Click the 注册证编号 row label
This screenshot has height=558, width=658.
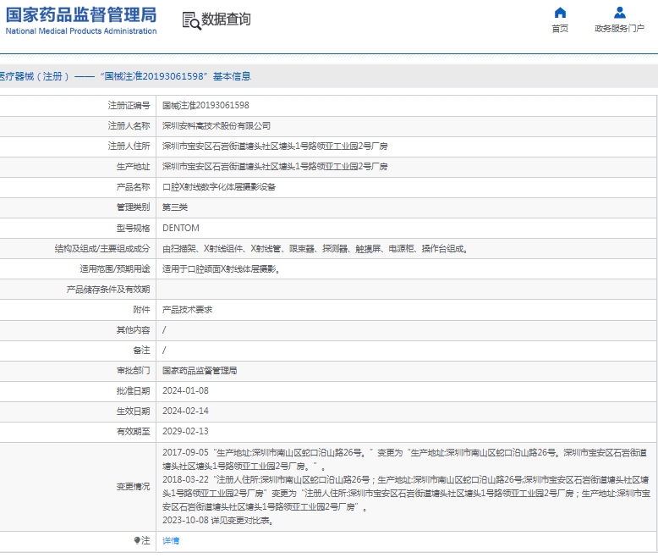pyautogui.click(x=129, y=105)
